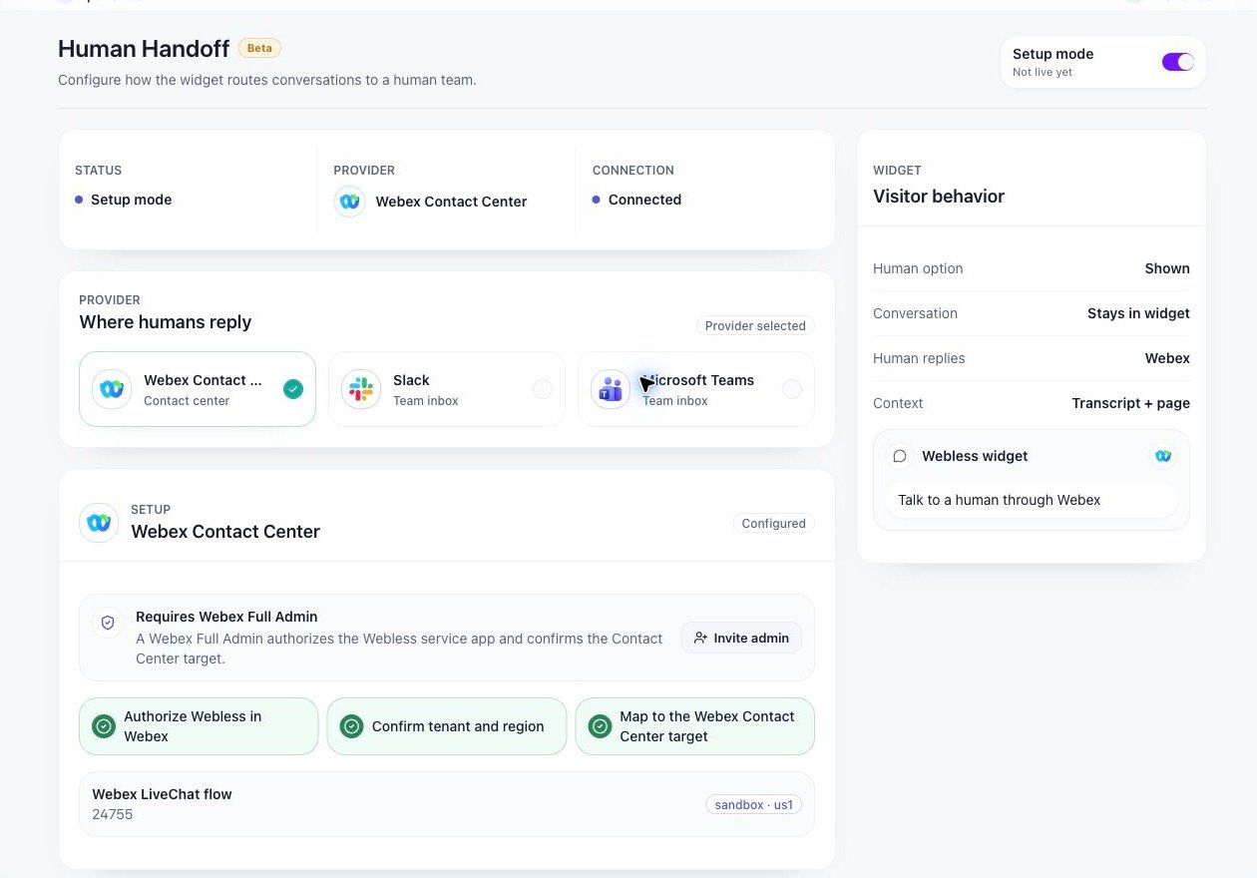The image size is (1257, 878).
Task: Click the Requires Webex Full Admin title
Action: 226,617
